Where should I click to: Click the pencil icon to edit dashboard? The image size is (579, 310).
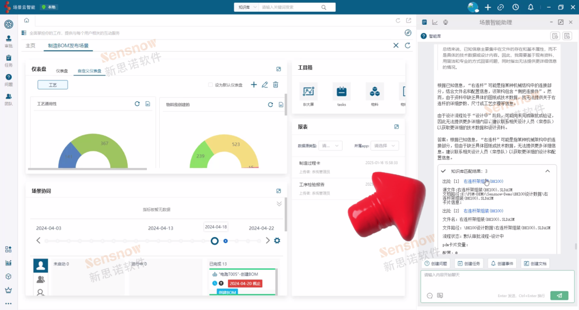tap(265, 85)
